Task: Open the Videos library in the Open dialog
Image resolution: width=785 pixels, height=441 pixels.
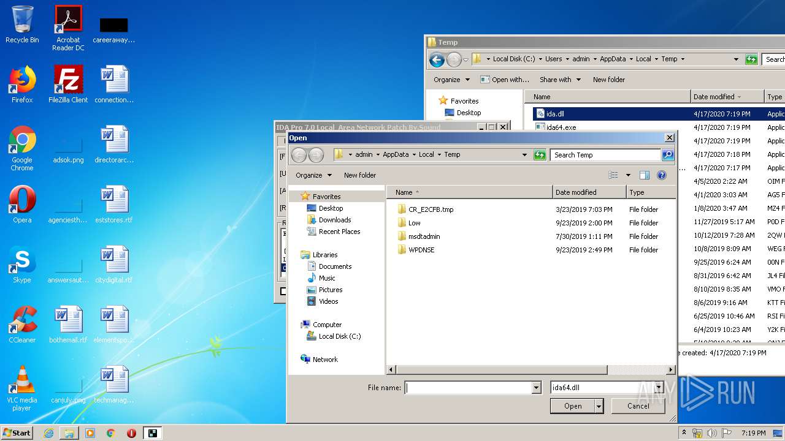Action: pyautogui.click(x=328, y=301)
